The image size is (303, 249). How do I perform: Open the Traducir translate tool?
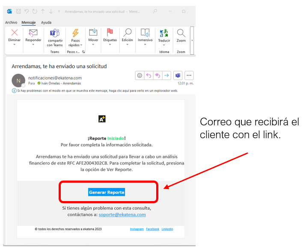point(164,33)
